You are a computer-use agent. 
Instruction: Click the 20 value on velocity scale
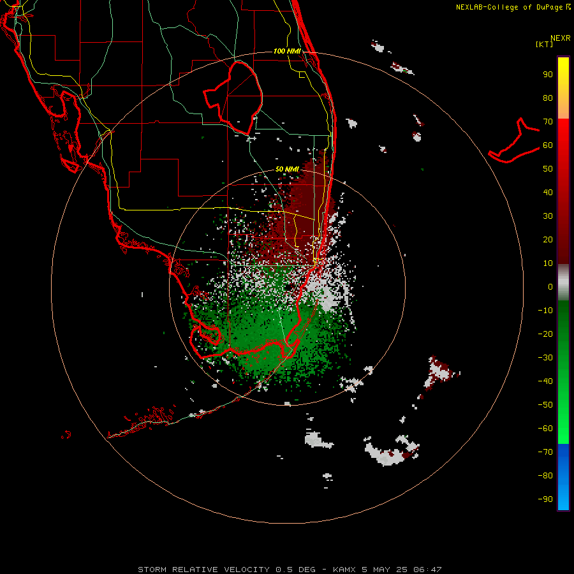click(x=548, y=240)
